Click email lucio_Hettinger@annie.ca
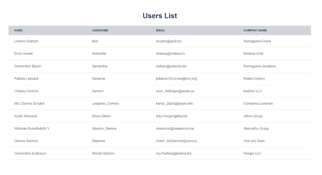Screen dimensions: 322x175 click(175, 91)
